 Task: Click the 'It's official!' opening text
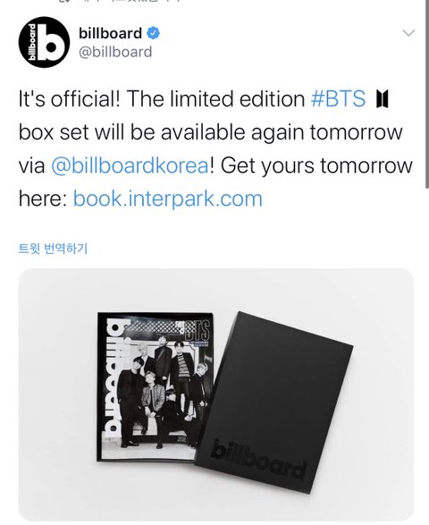click(69, 98)
